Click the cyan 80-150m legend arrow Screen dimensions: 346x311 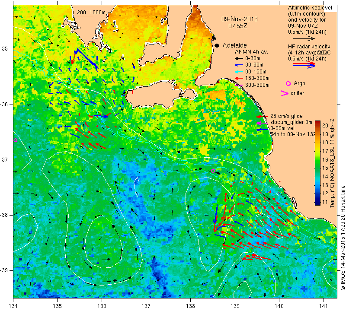[239, 72]
